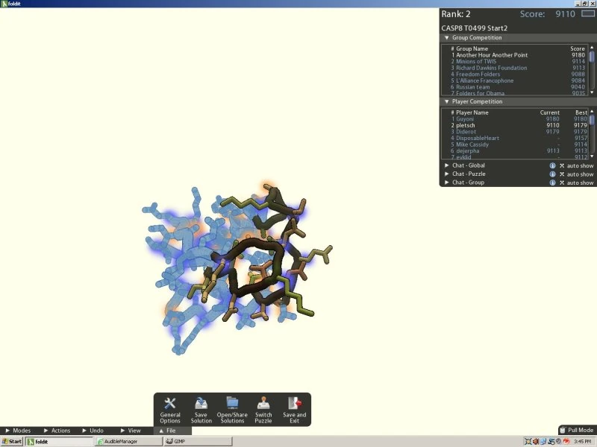Click the Save and Exit door icon
Image resolution: width=597 pixels, height=447 pixels.
[x=294, y=403]
